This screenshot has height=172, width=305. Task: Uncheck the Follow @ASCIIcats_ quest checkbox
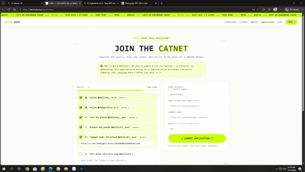tap(81, 97)
